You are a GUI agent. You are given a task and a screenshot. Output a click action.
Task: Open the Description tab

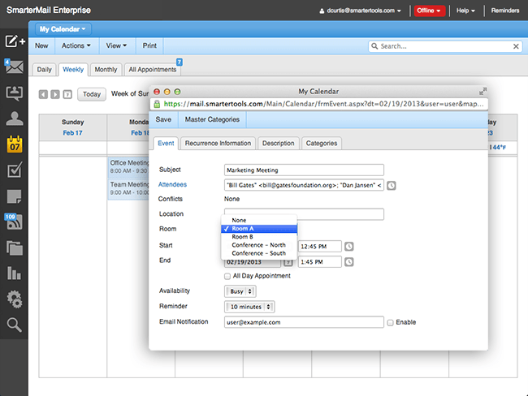click(278, 144)
